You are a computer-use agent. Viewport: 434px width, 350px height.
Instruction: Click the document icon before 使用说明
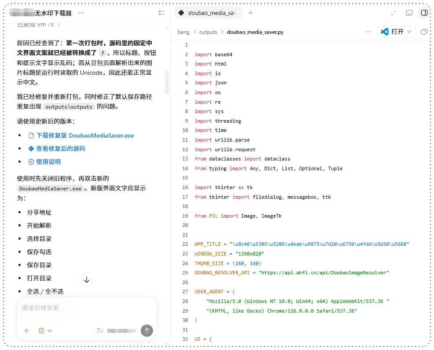point(31,162)
